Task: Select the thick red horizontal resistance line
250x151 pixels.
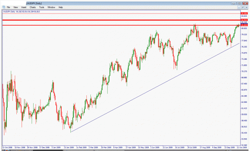Action: coord(121,20)
